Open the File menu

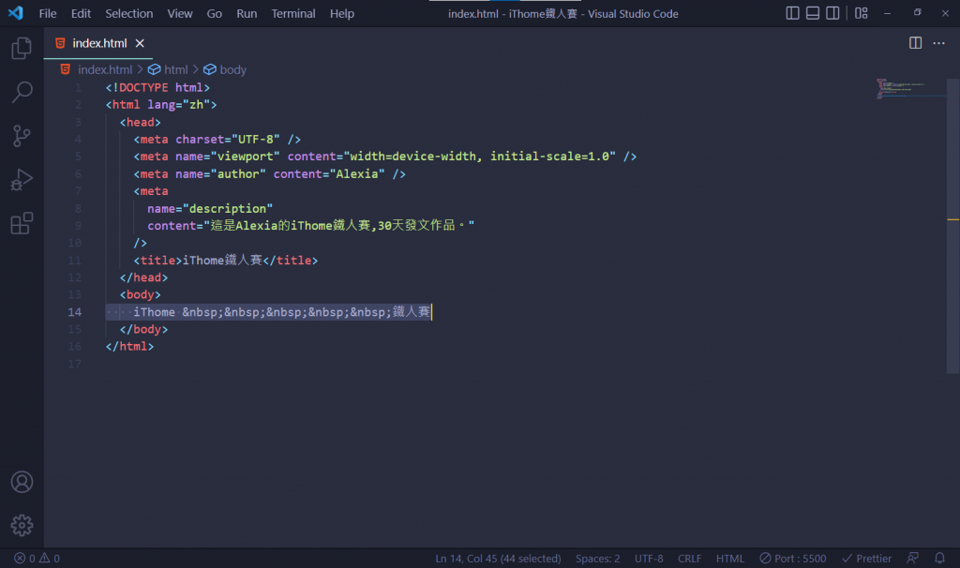[48, 13]
